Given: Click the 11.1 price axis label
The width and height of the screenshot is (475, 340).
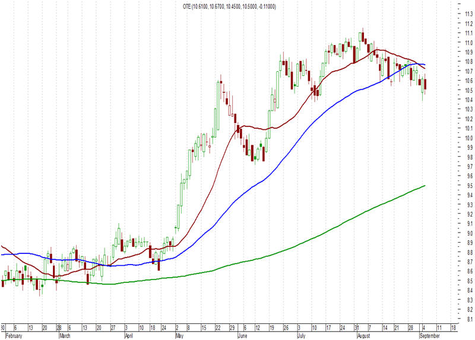Looking at the screenshot, I should (469, 33).
